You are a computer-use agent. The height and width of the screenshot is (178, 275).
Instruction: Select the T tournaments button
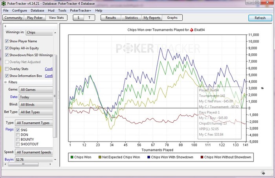(90, 18)
